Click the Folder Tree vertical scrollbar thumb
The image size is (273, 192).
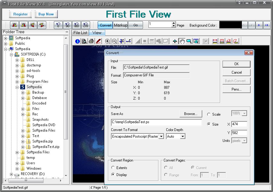click(x=66, y=92)
